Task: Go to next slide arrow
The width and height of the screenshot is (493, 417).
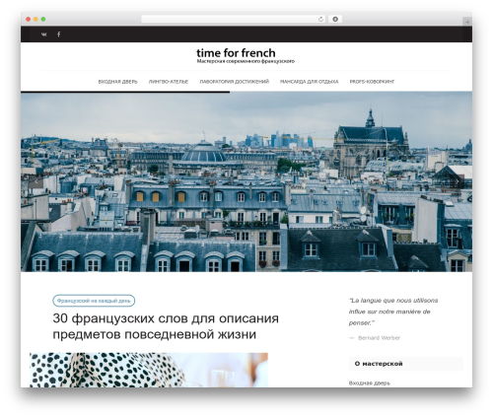Action: pos(458,181)
